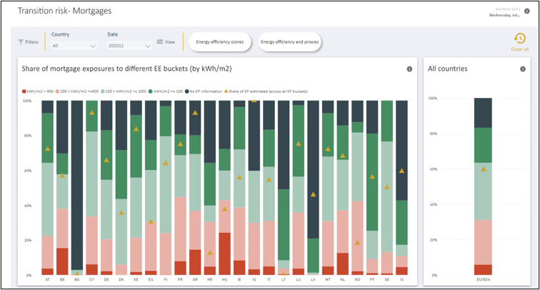The width and height of the screenshot is (540, 290).
Task: Select the PT bar's dark green segment
Action: 372,182
